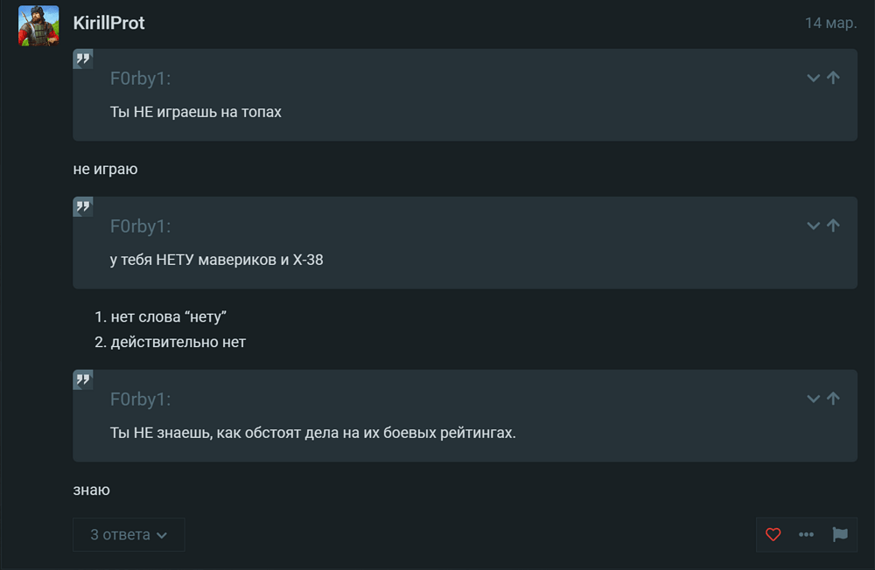The width and height of the screenshot is (875, 570).
Task: Flag this post with the flag icon
Action: 840,534
